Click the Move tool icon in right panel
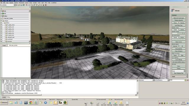Screen dimensions: 189x106 coord(172,11)
